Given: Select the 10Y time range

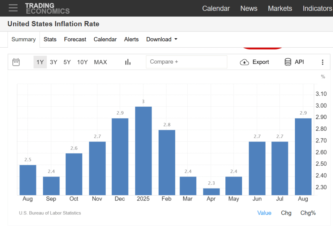Looking at the screenshot, I should (82, 62).
